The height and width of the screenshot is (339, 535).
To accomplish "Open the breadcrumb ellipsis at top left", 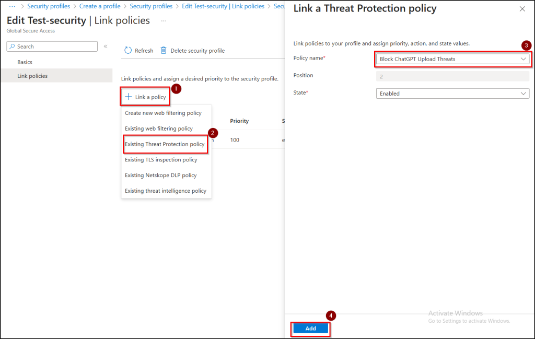I will tap(13, 6).
